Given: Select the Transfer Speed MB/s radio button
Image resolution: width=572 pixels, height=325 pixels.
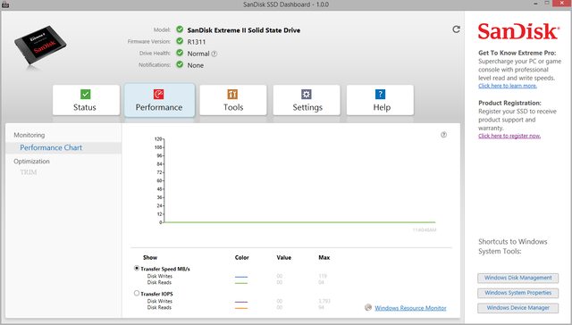Looking at the screenshot, I should click(137, 268).
